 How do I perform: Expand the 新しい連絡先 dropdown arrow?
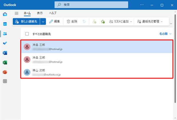click(x=43, y=21)
